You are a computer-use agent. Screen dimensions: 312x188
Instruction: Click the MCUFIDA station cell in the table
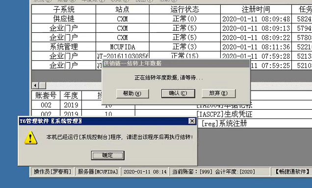point(122,47)
